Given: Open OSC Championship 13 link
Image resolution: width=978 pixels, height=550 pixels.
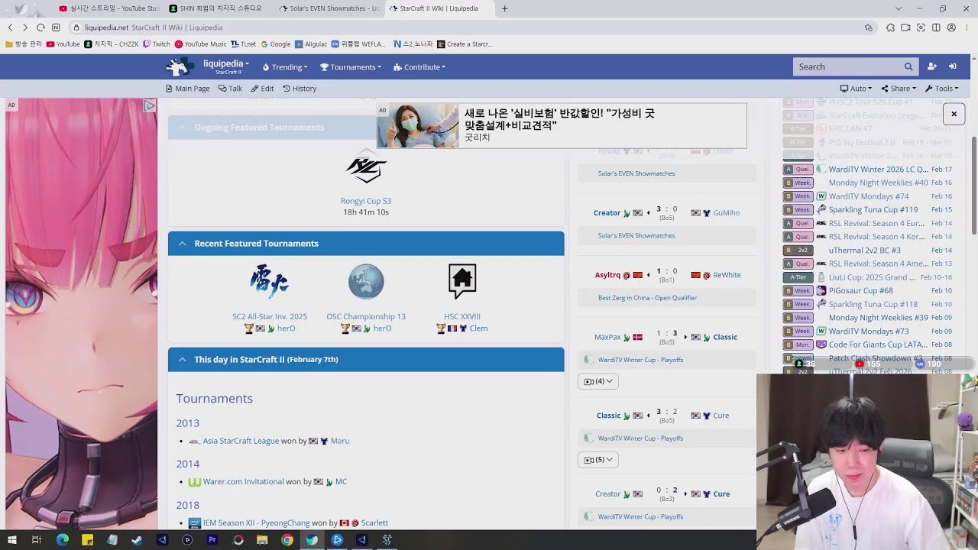Looking at the screenshot, I should click(366, 316).
